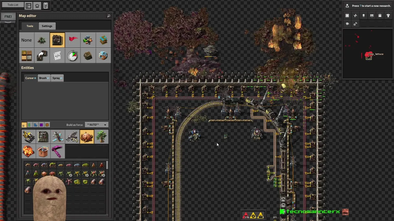The image size is (394, 221).
Task: Open the Forces red flag tool
Action: 73,40
